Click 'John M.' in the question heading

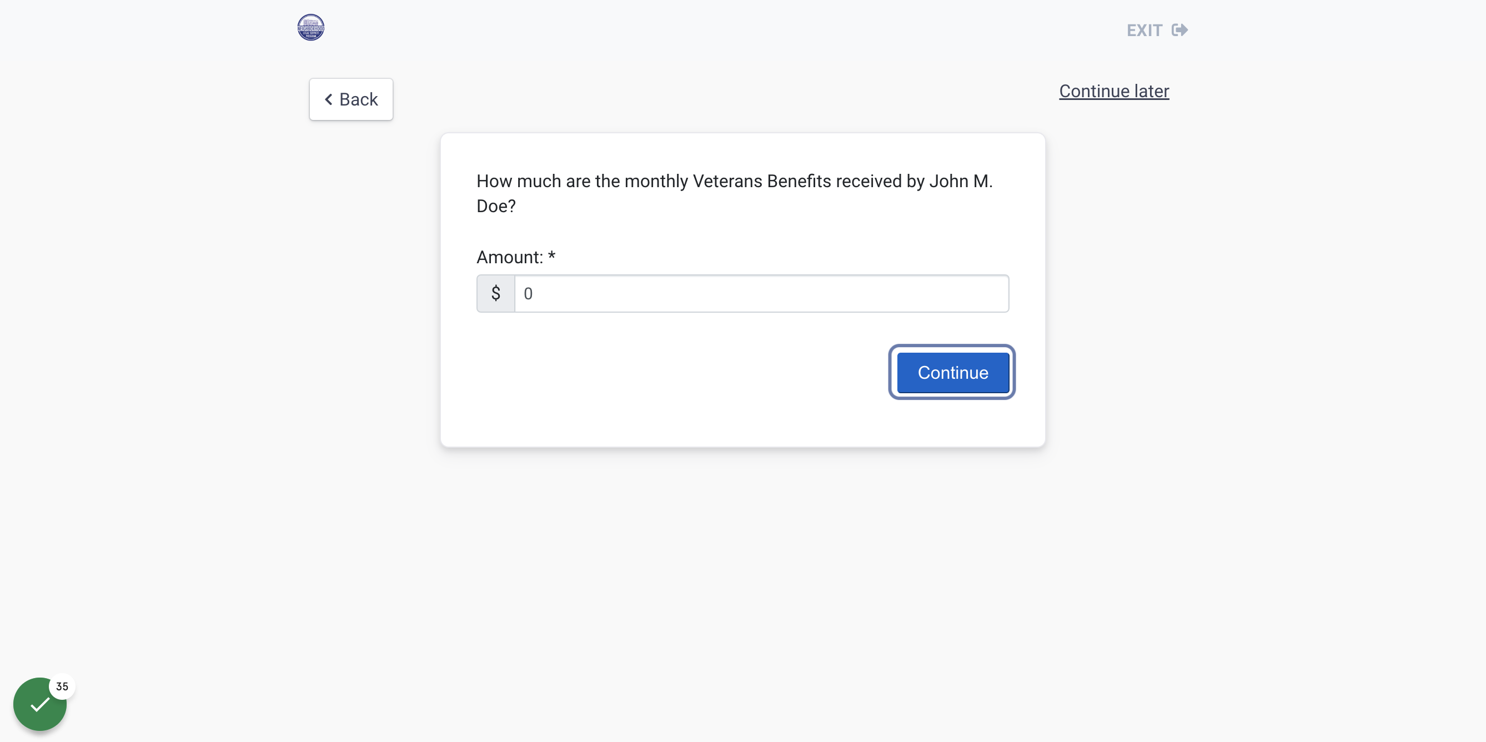click(961, 181)
